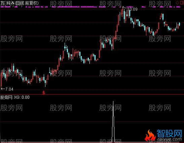Click the red S signal marker
The height and width of the screenshot is (143, 184).
click(x=44, y=93)
